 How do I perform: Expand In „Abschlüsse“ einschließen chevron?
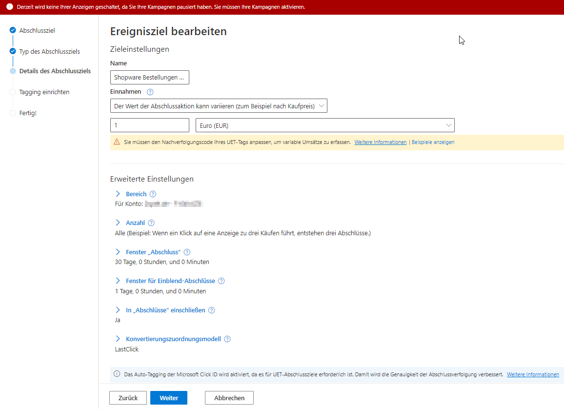[x=118, y=310]
